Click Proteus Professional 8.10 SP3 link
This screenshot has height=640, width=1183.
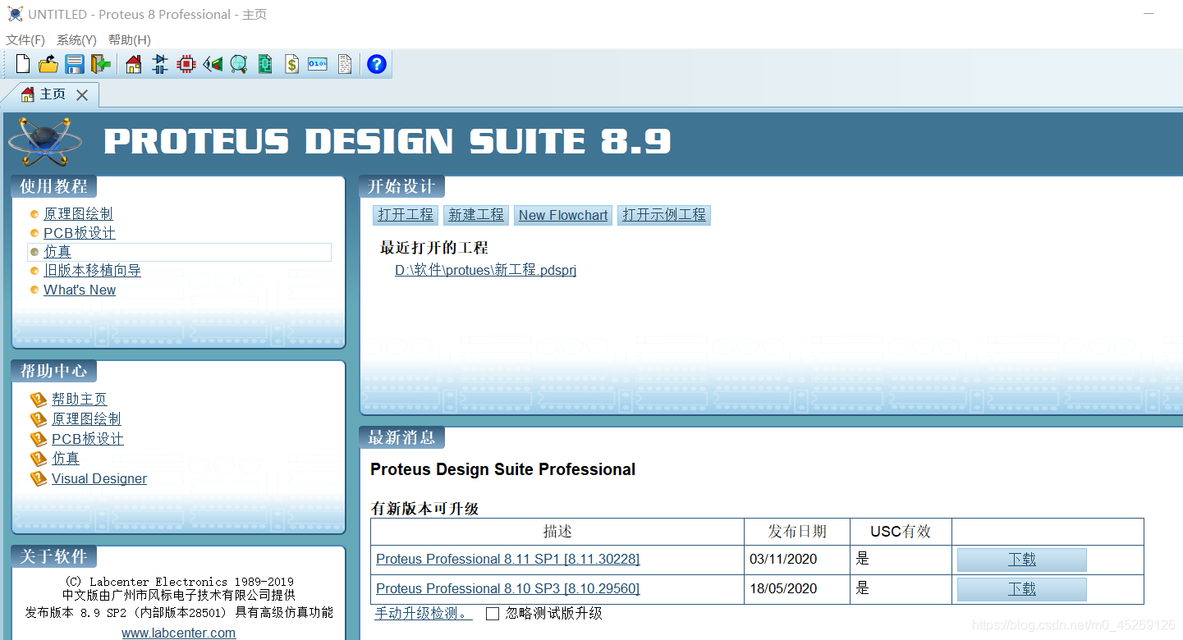point(507,588)
